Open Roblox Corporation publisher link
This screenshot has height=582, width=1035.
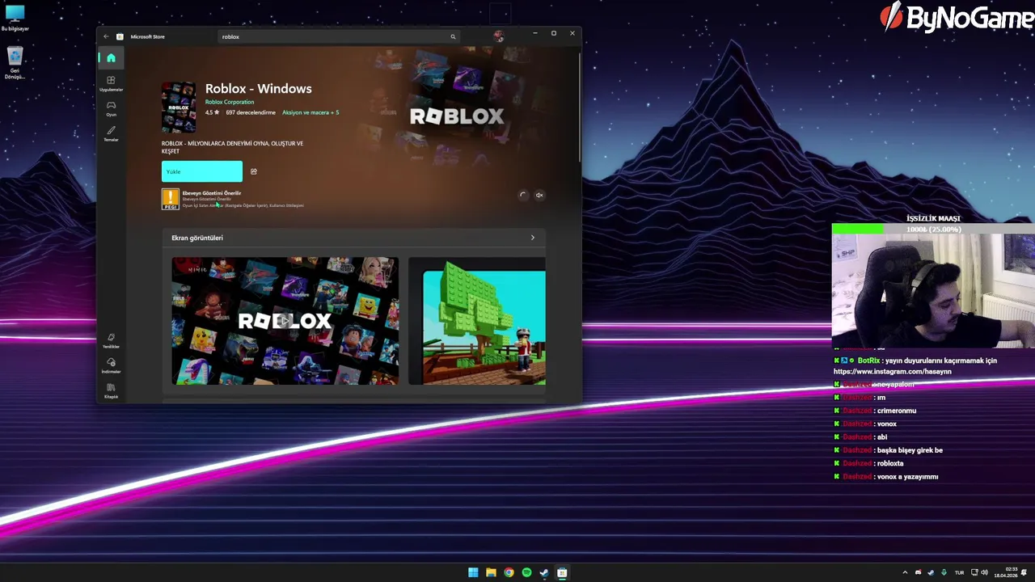pos(230,102)
